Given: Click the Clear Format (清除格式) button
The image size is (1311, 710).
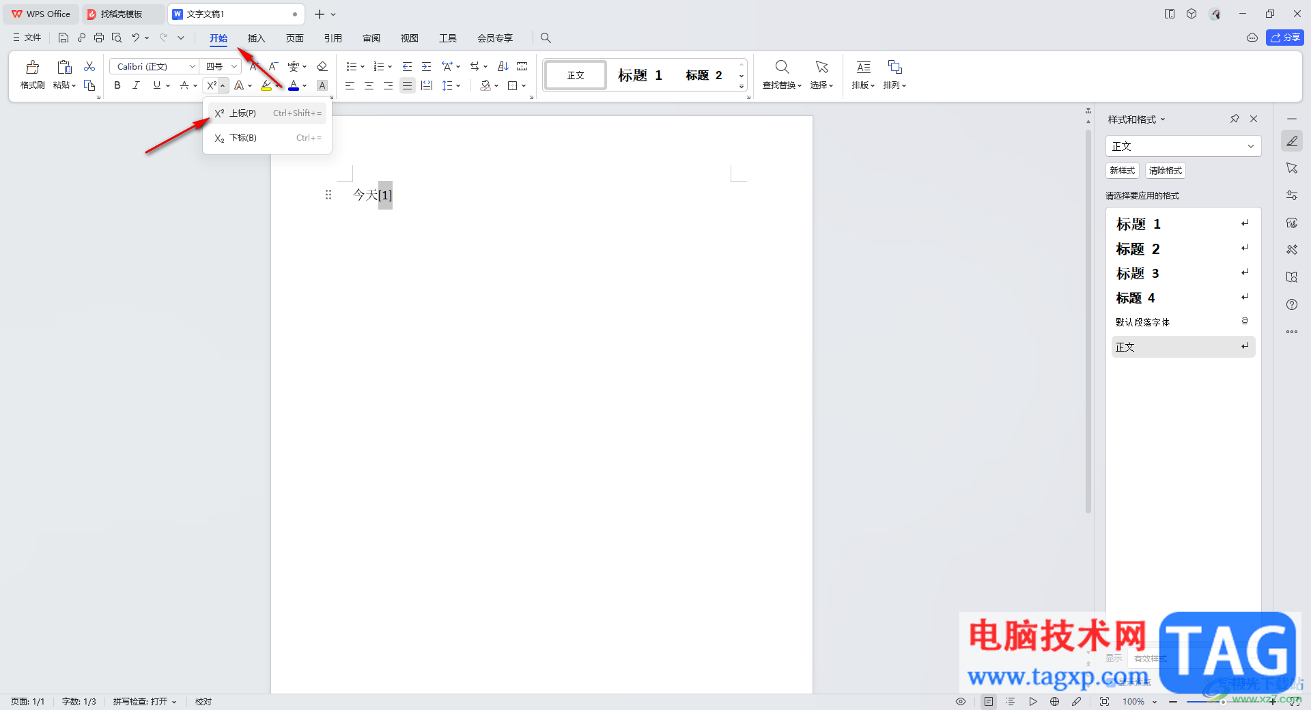Looking at the screenshot, I should coord(1166,171).
